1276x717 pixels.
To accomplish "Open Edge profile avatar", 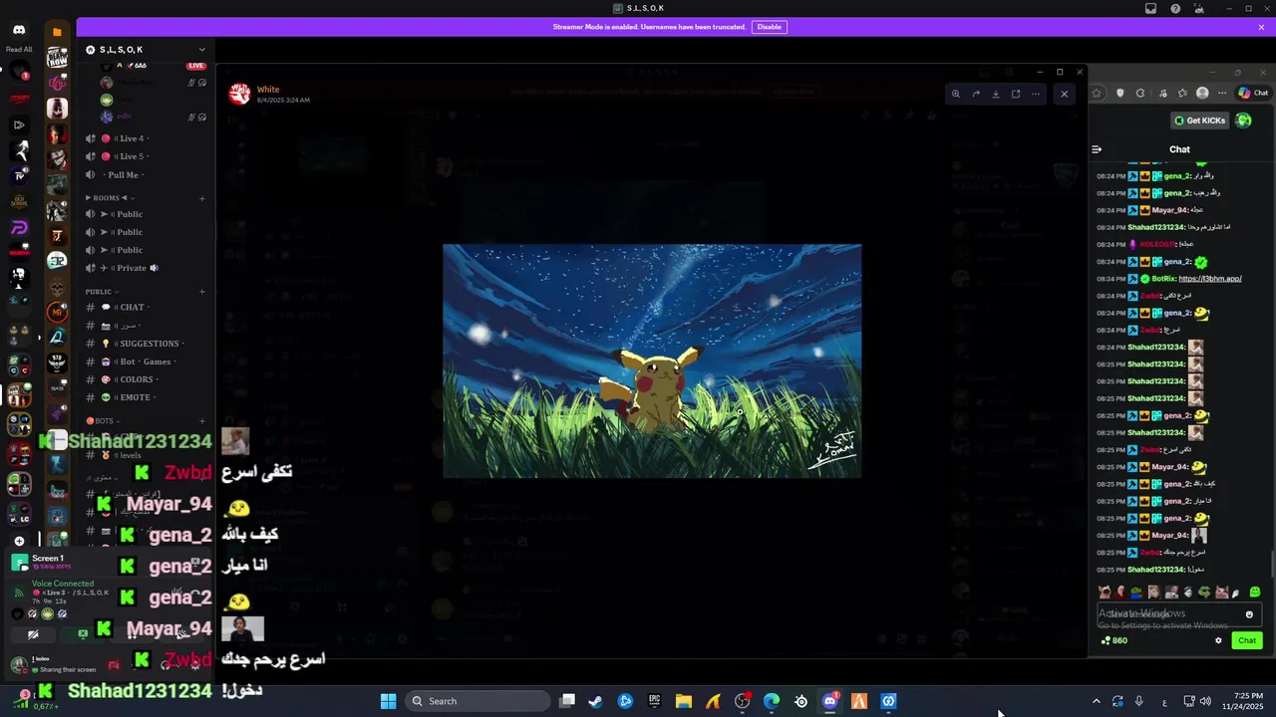I will point(1202,93).
